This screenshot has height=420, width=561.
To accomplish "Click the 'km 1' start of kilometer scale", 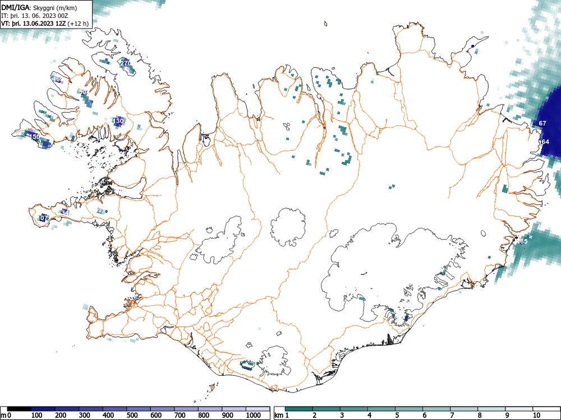I will (x=282, y=416).
